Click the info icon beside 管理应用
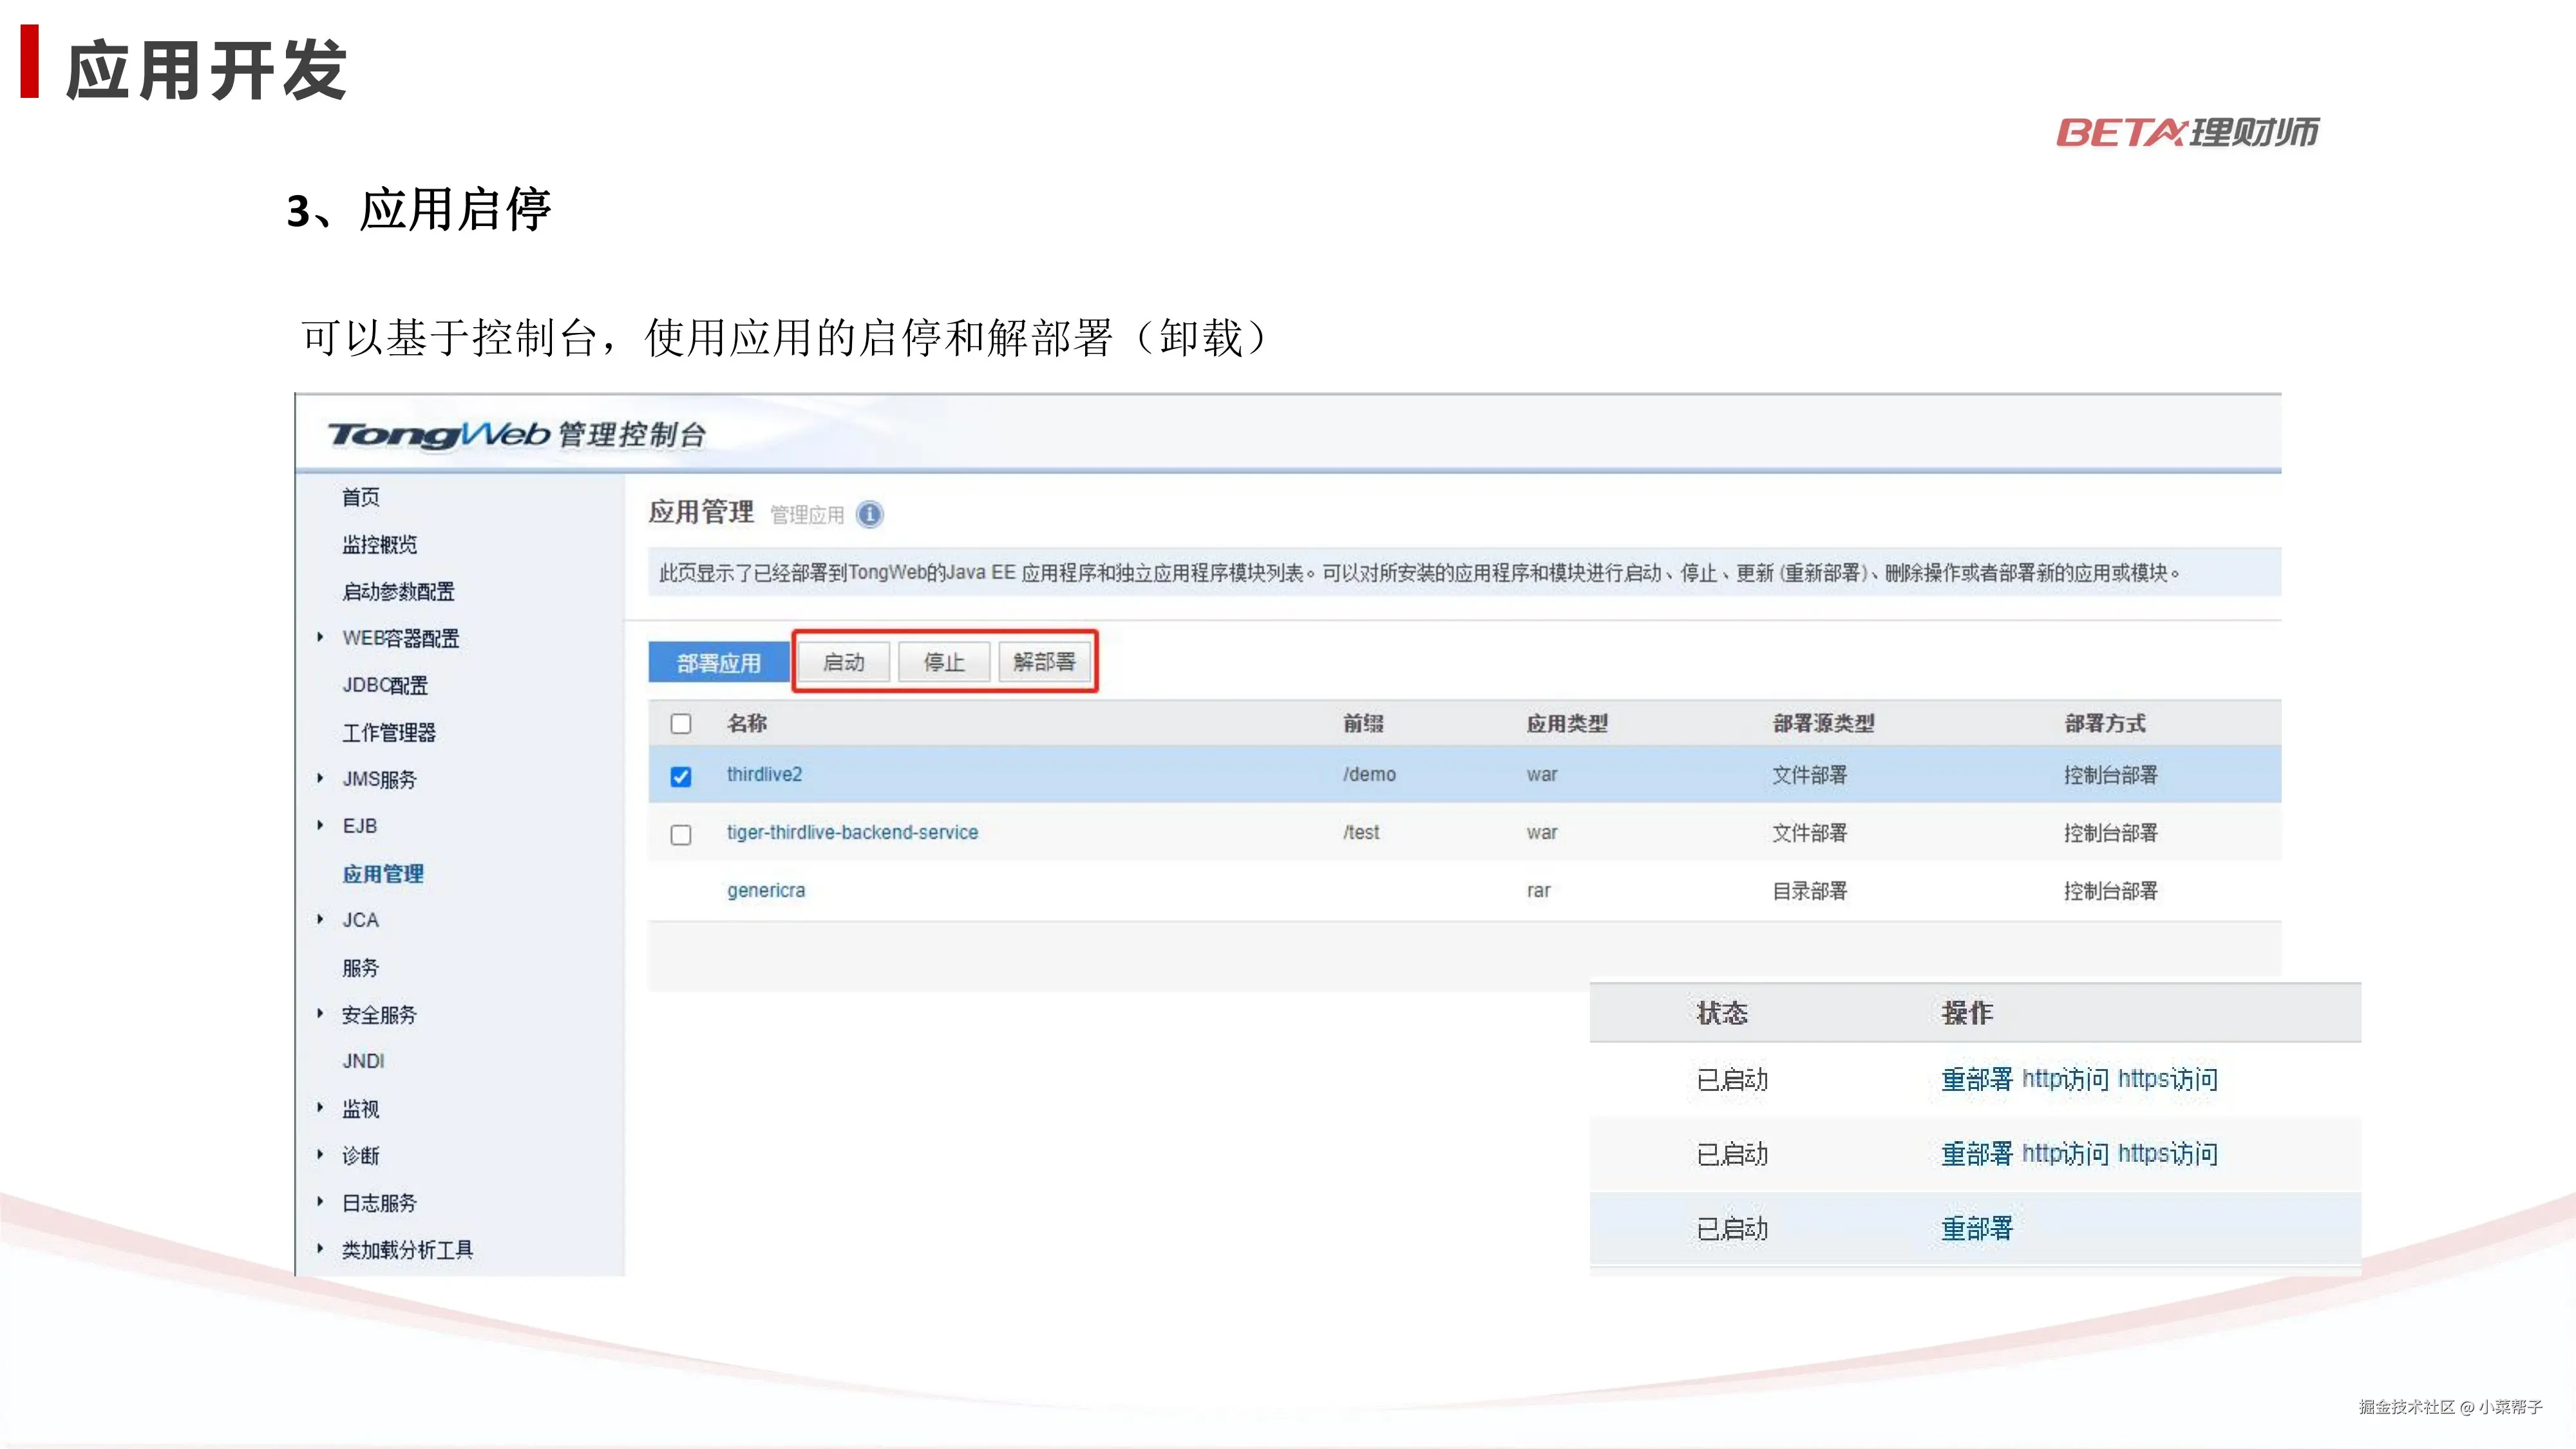The height and width of the screenshot is (1449, 2576). tap(869, 514)
